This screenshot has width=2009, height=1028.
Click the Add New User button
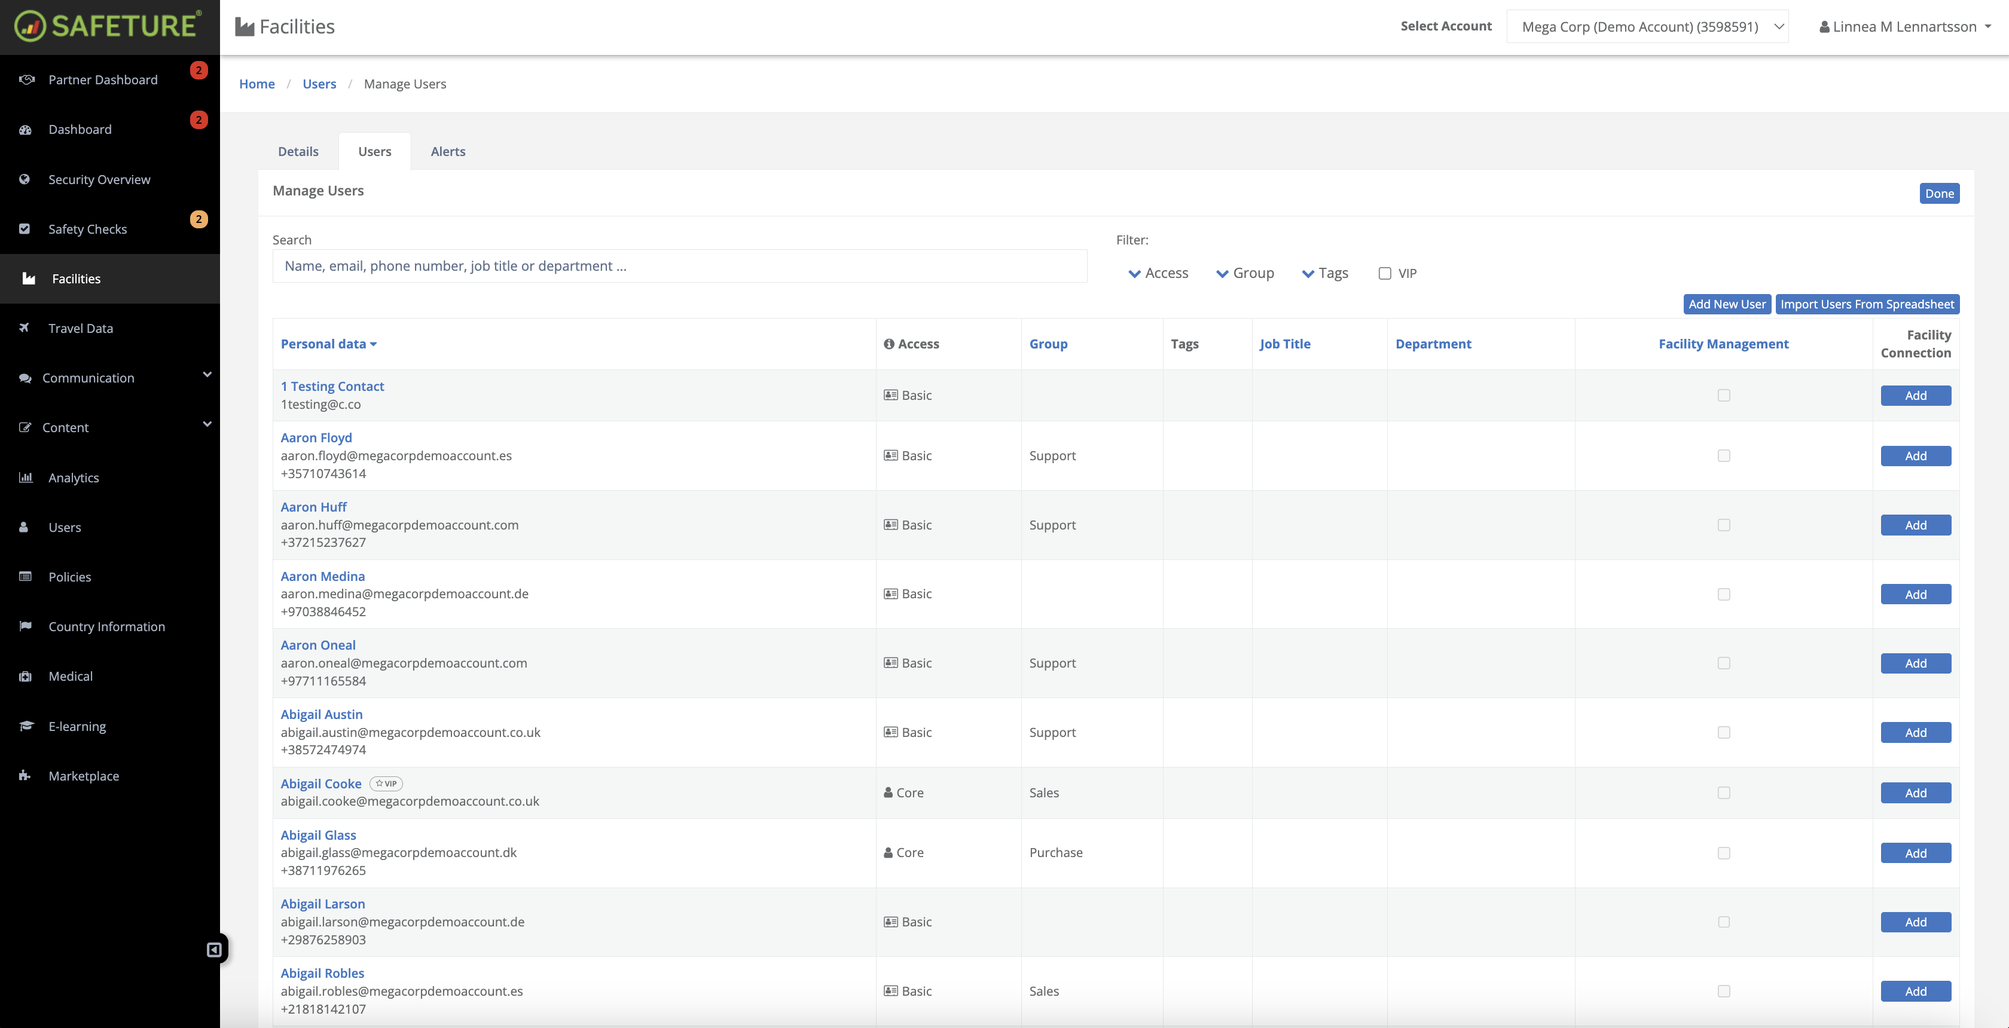click(x=1726, y=304)
